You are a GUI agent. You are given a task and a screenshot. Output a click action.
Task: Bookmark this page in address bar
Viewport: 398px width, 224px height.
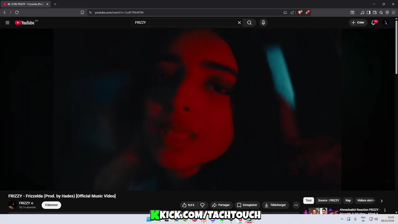82,12
